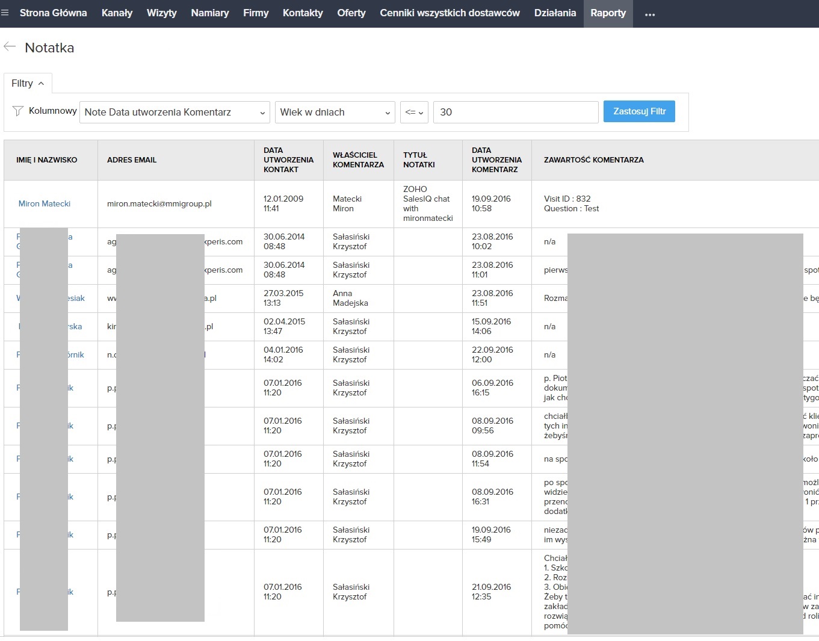The height and width of the screenshot is (641, 819).
Task: Click the filter value field containing 30
Action: [x=515, y=112]
